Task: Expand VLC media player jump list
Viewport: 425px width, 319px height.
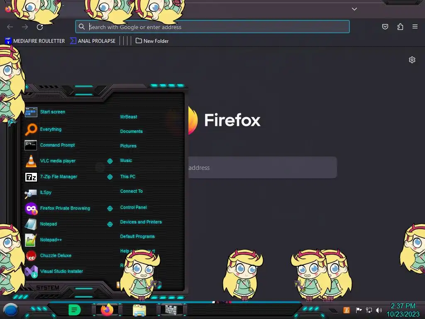Action: (110, 161)
